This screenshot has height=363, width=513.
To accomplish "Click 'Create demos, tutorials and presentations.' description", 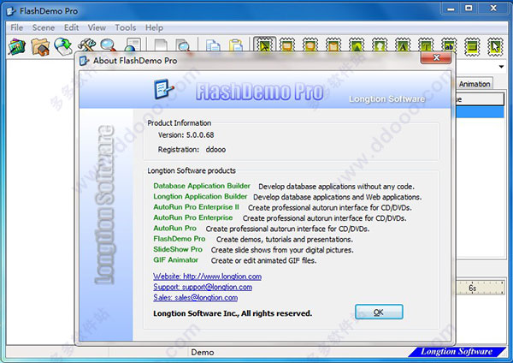I will (x=285, y=239).
